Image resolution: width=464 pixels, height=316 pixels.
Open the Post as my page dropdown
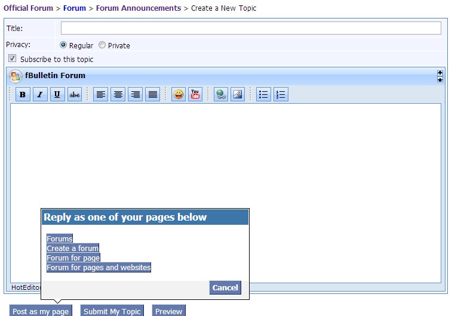tap(41, 311)
